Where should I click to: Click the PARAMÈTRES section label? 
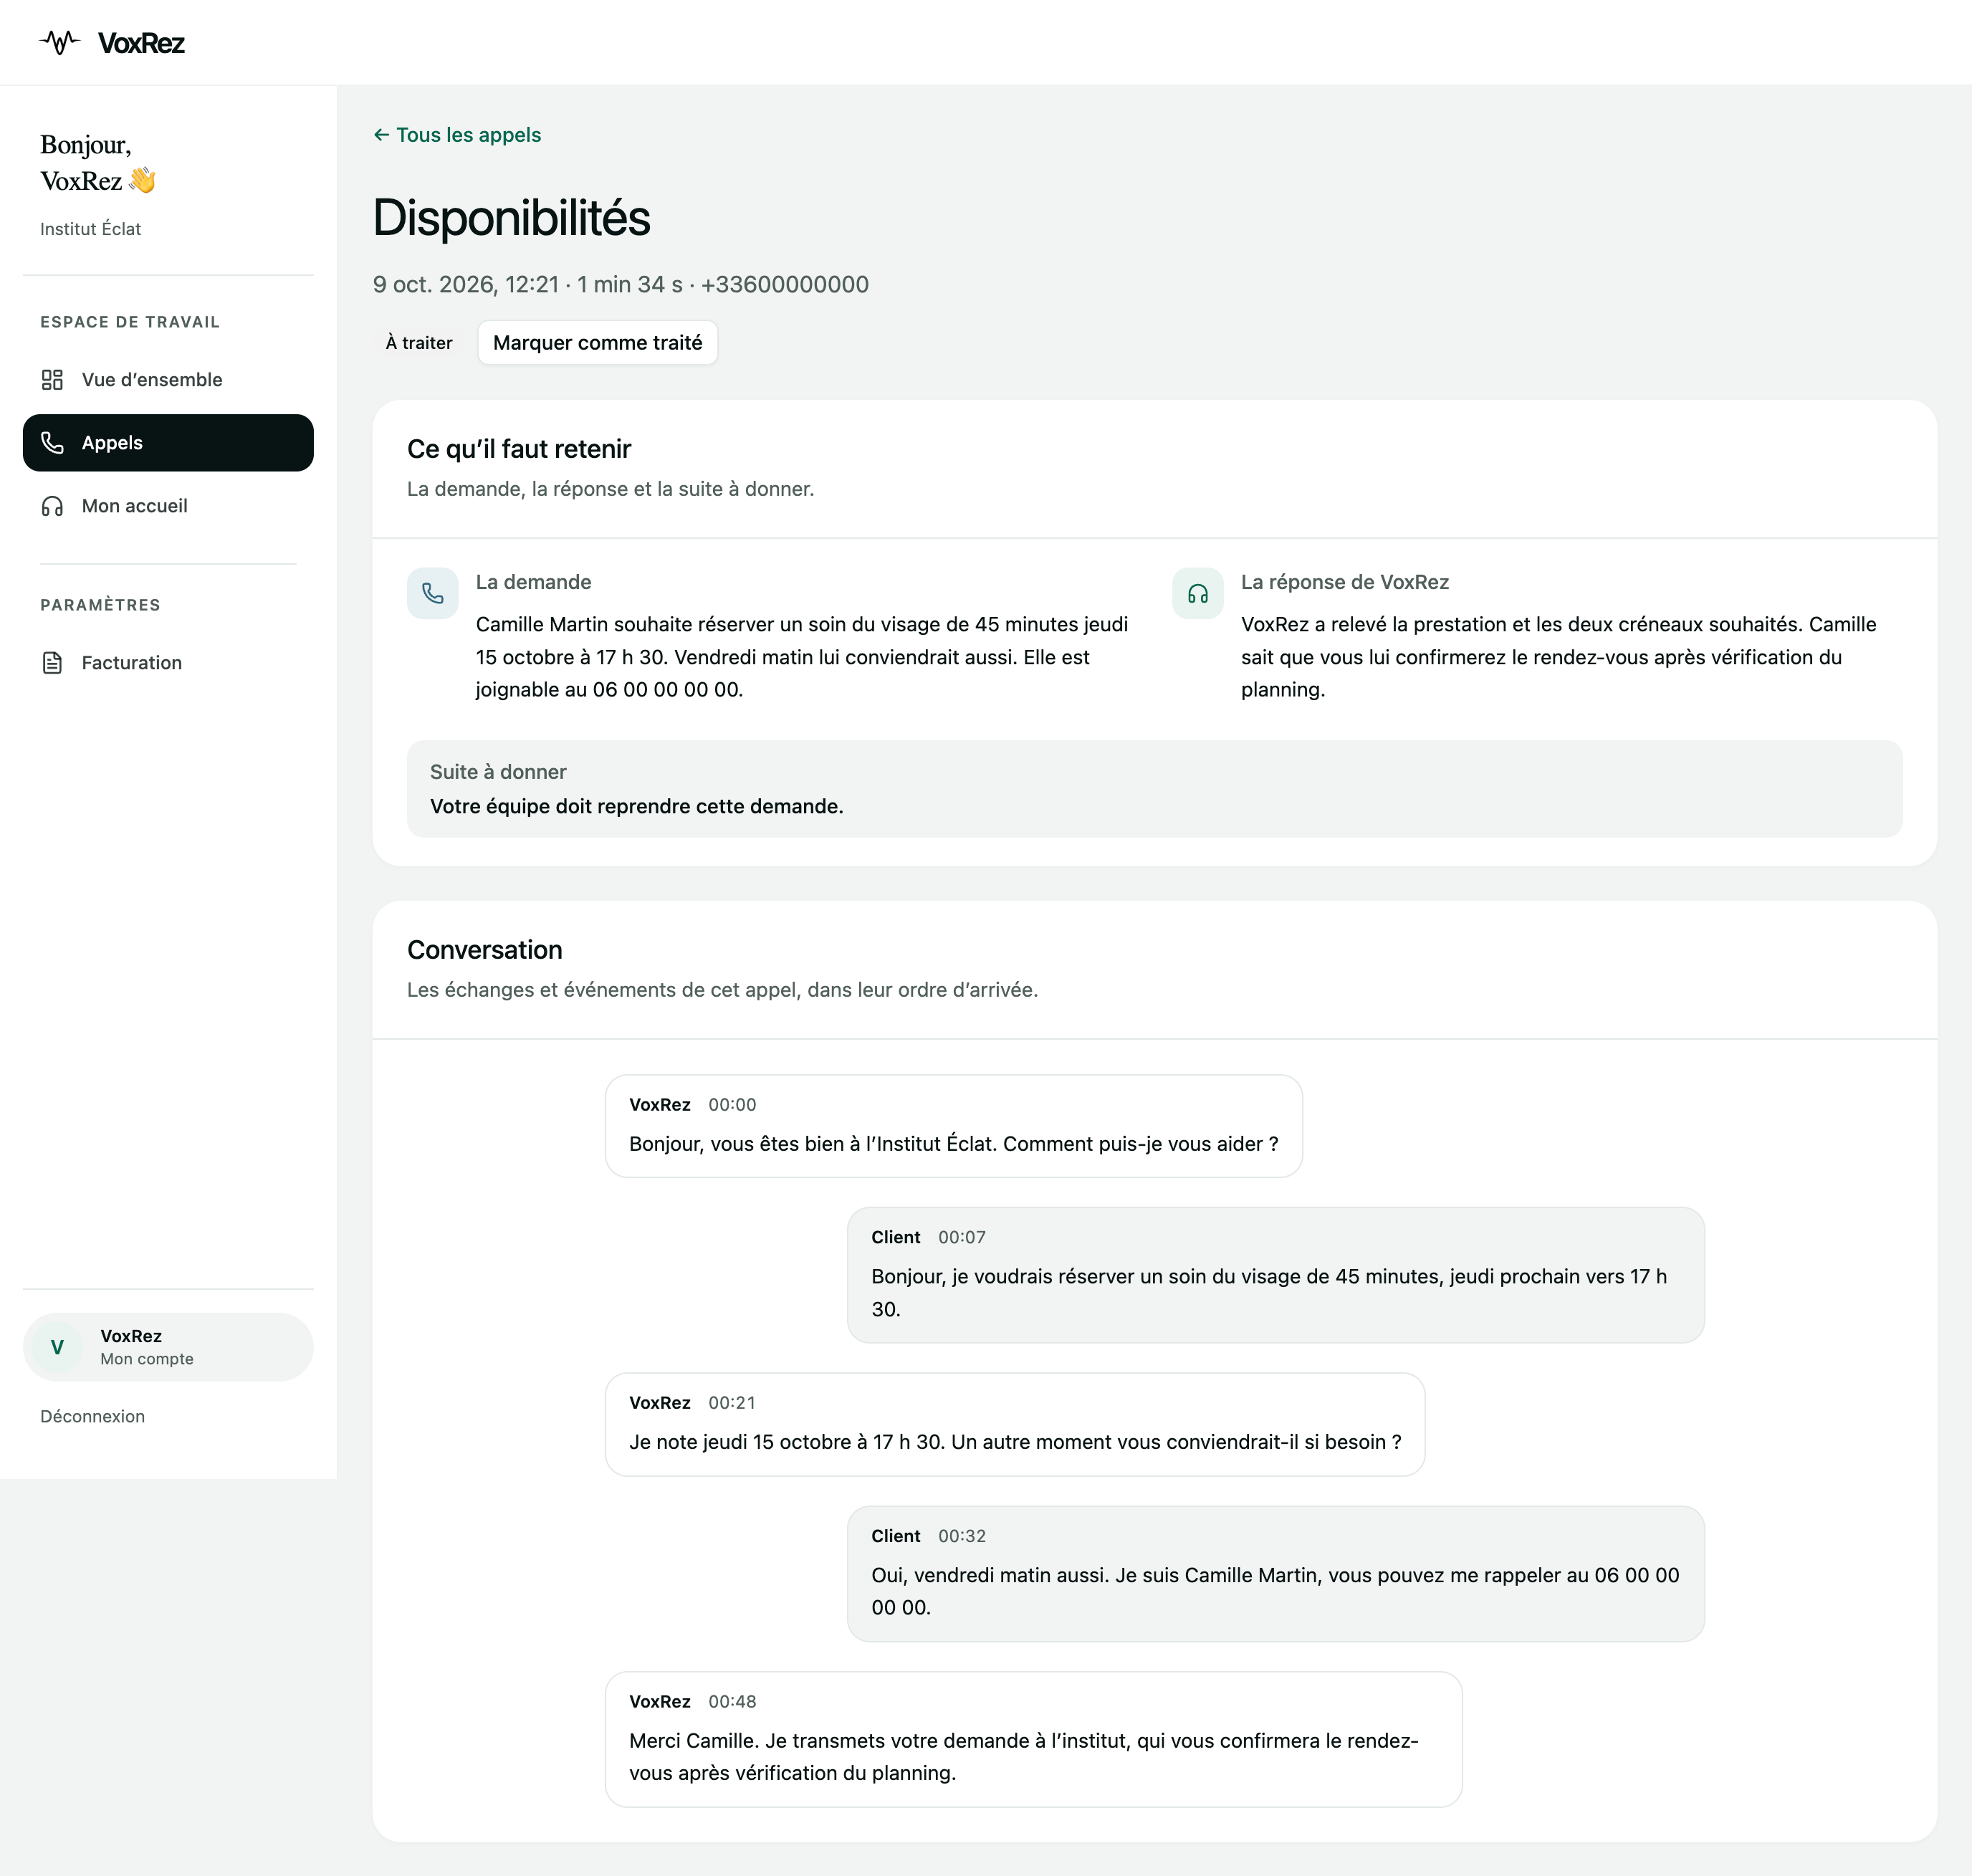click(x=100, y=605)
